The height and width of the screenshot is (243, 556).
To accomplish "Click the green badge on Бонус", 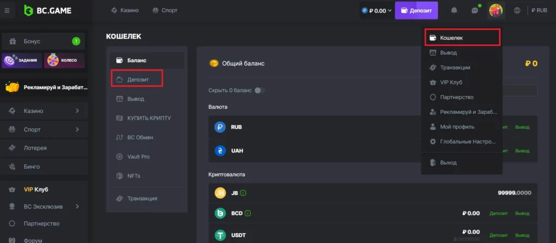I will pyautogui.click(x=76, y=41).
